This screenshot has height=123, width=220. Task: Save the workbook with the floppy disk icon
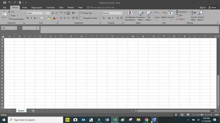pos(4,2)
